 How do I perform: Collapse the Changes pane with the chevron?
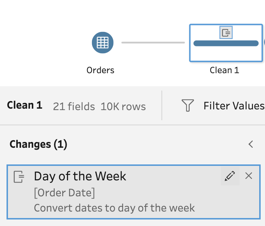click(x=251, y=144)
